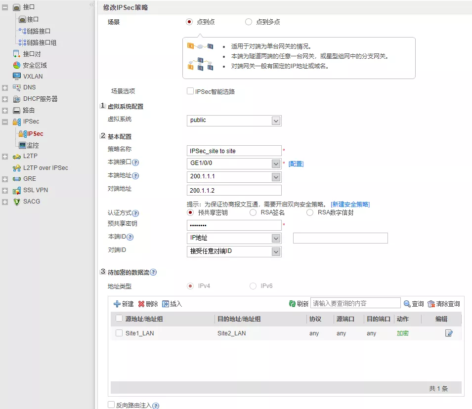Click the 新建 add icon in data flow toolbar
The height and width of the screenshot is (409, 472).
[x=117, y=304]
